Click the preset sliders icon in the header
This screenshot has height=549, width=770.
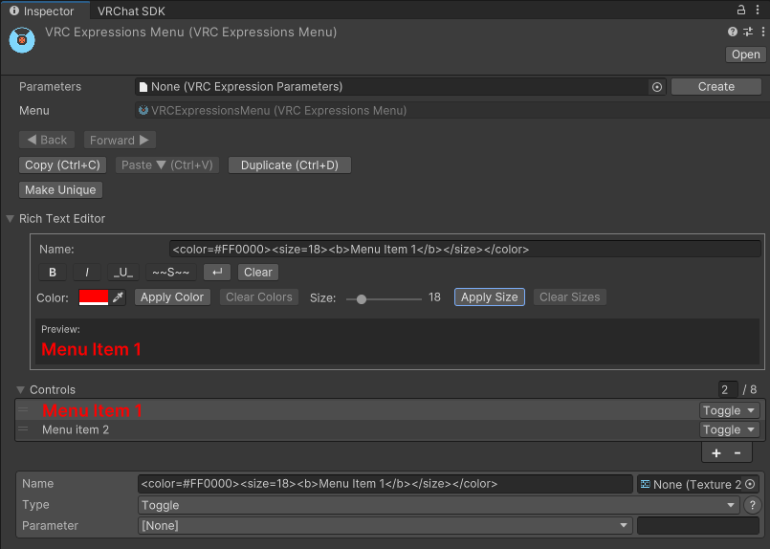pyautogui.click(x=748, y=32)
